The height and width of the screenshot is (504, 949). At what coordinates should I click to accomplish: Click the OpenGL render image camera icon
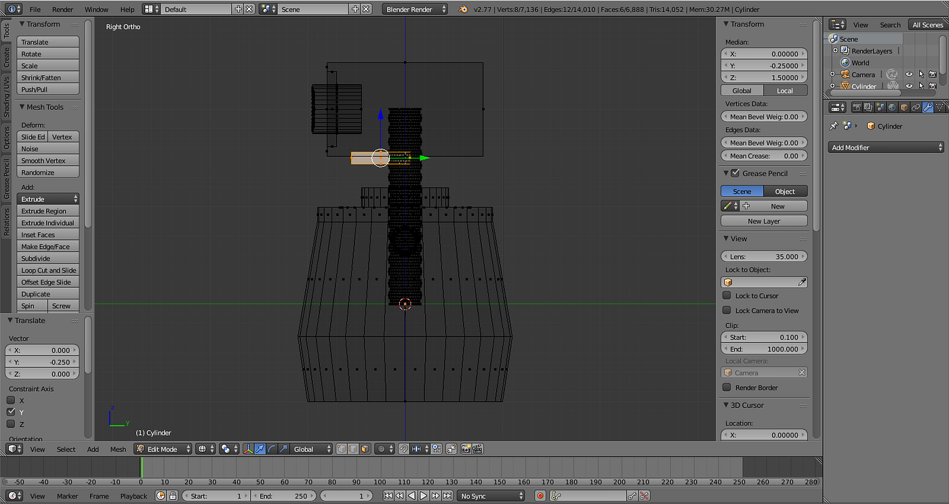(x=466, y=449)
